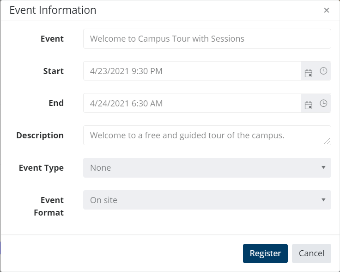Image resolution: width=340 pixels, height=272 pixels.
Task: Grab the Description box resize handle
Action: (328, 142)
